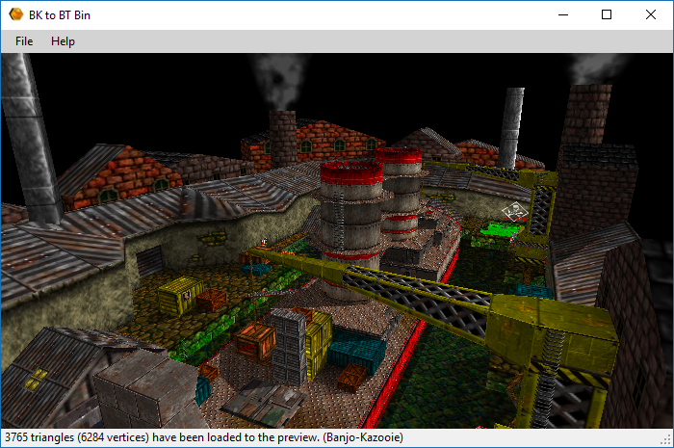Viewport: 674px width, 448px height.
Task: Click the BK to BT Bin app icon
Action: coord(16,14)
